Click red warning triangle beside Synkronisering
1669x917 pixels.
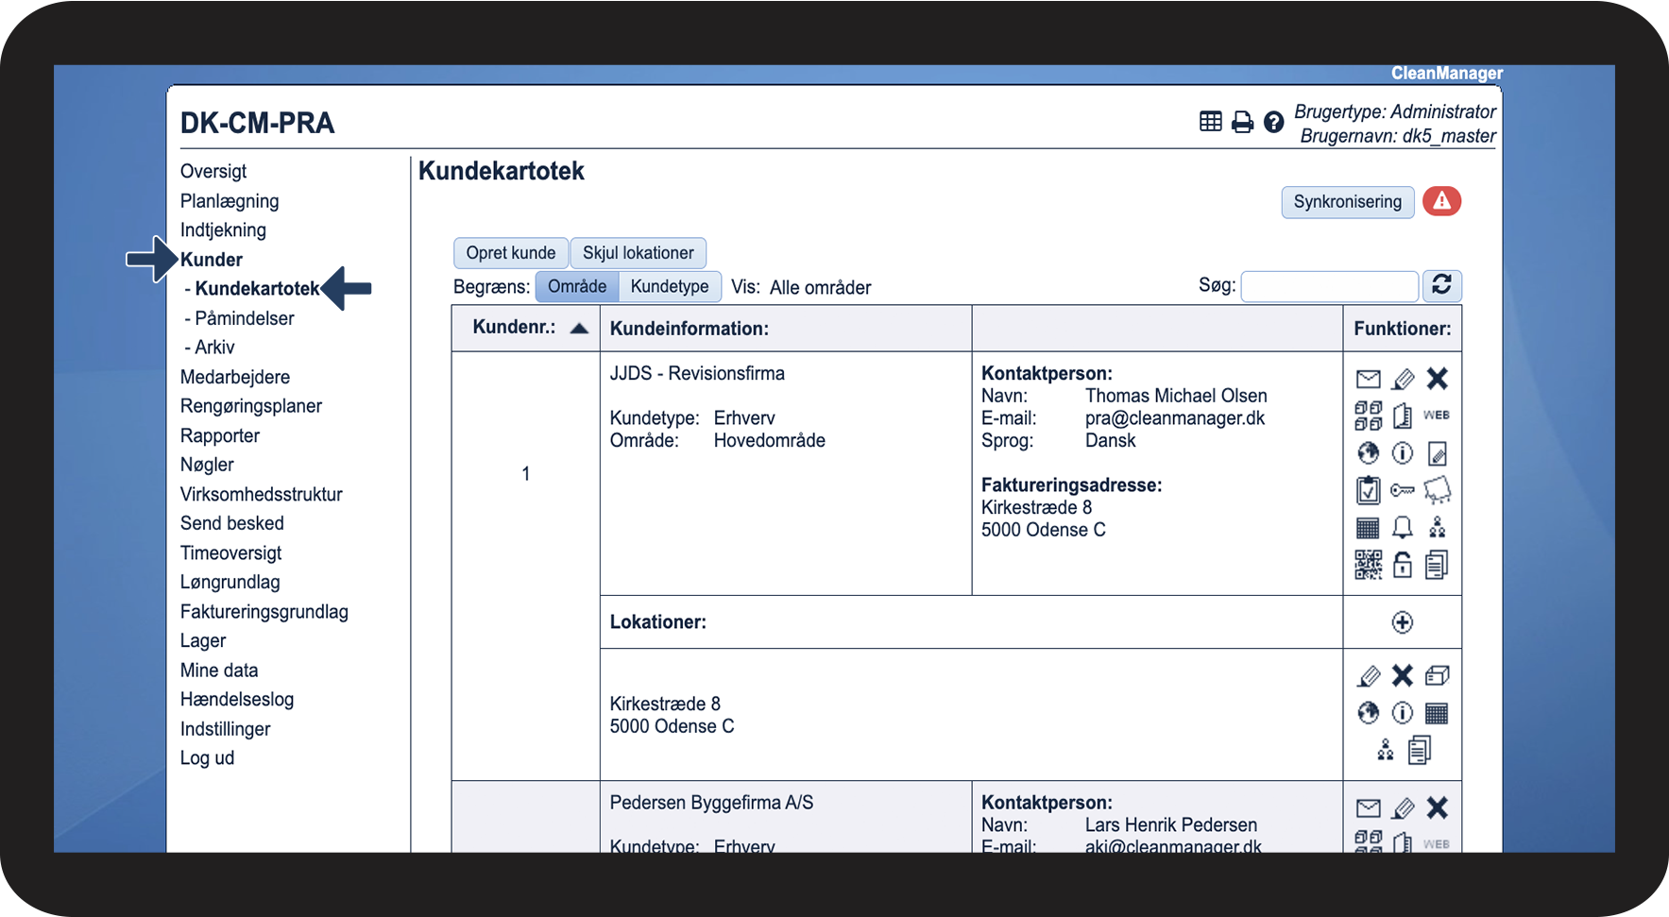coord(1441,201)
